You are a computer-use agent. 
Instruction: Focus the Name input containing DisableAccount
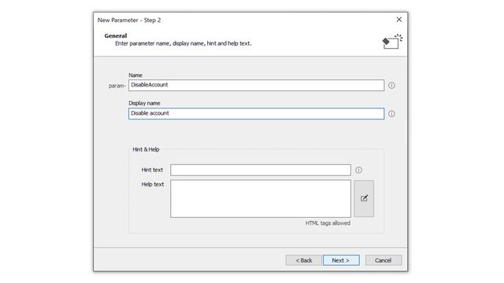click(x=256, y=86)
